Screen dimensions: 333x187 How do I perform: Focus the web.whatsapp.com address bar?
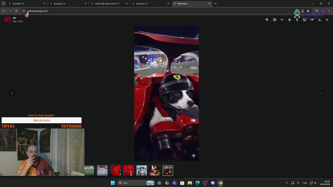[166, 11]
